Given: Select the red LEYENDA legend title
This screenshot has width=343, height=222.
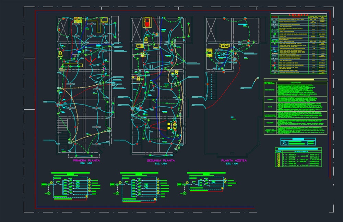Looking at the screenshot, I should 299,15.
